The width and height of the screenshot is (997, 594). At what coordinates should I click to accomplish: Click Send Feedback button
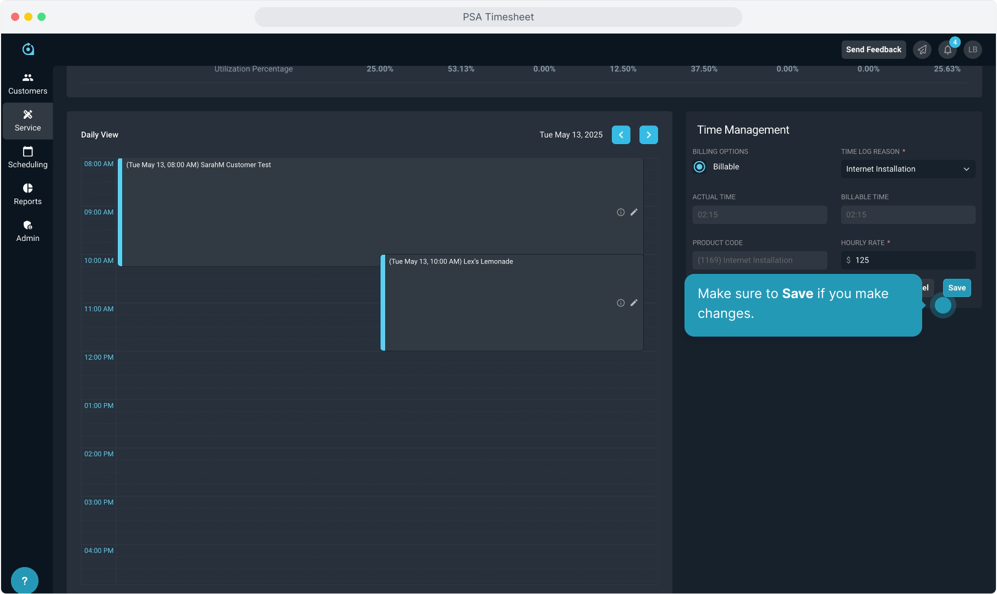click(873, 50)
